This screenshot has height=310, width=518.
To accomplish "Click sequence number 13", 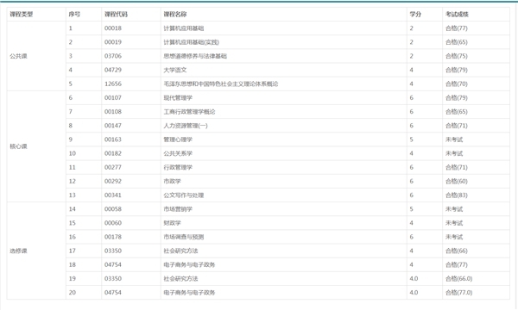I will tap(73, 195).
